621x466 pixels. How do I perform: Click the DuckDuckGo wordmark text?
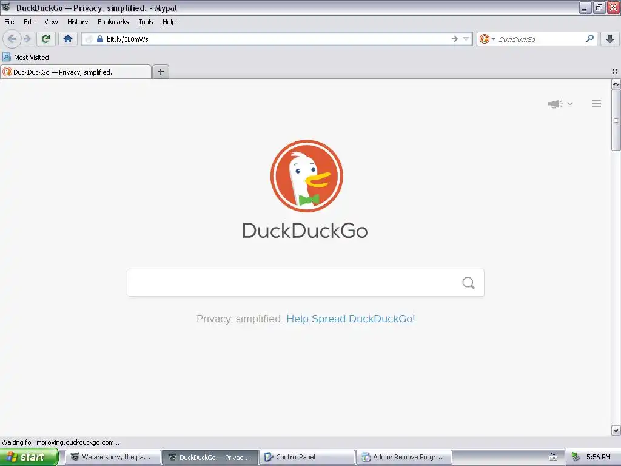coord(305,231)
